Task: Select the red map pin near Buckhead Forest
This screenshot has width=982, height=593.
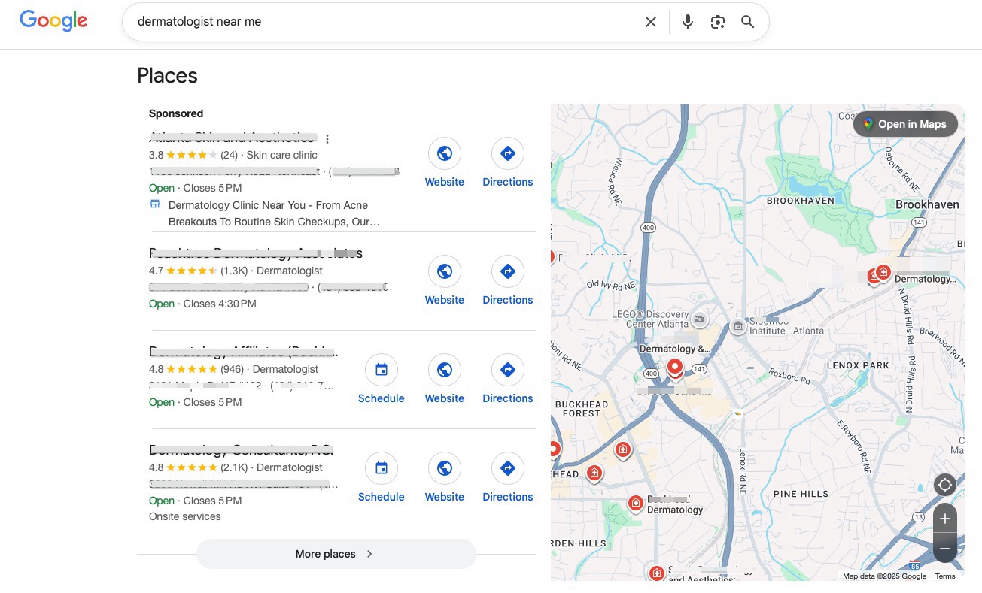Action: tap(624, 449)
